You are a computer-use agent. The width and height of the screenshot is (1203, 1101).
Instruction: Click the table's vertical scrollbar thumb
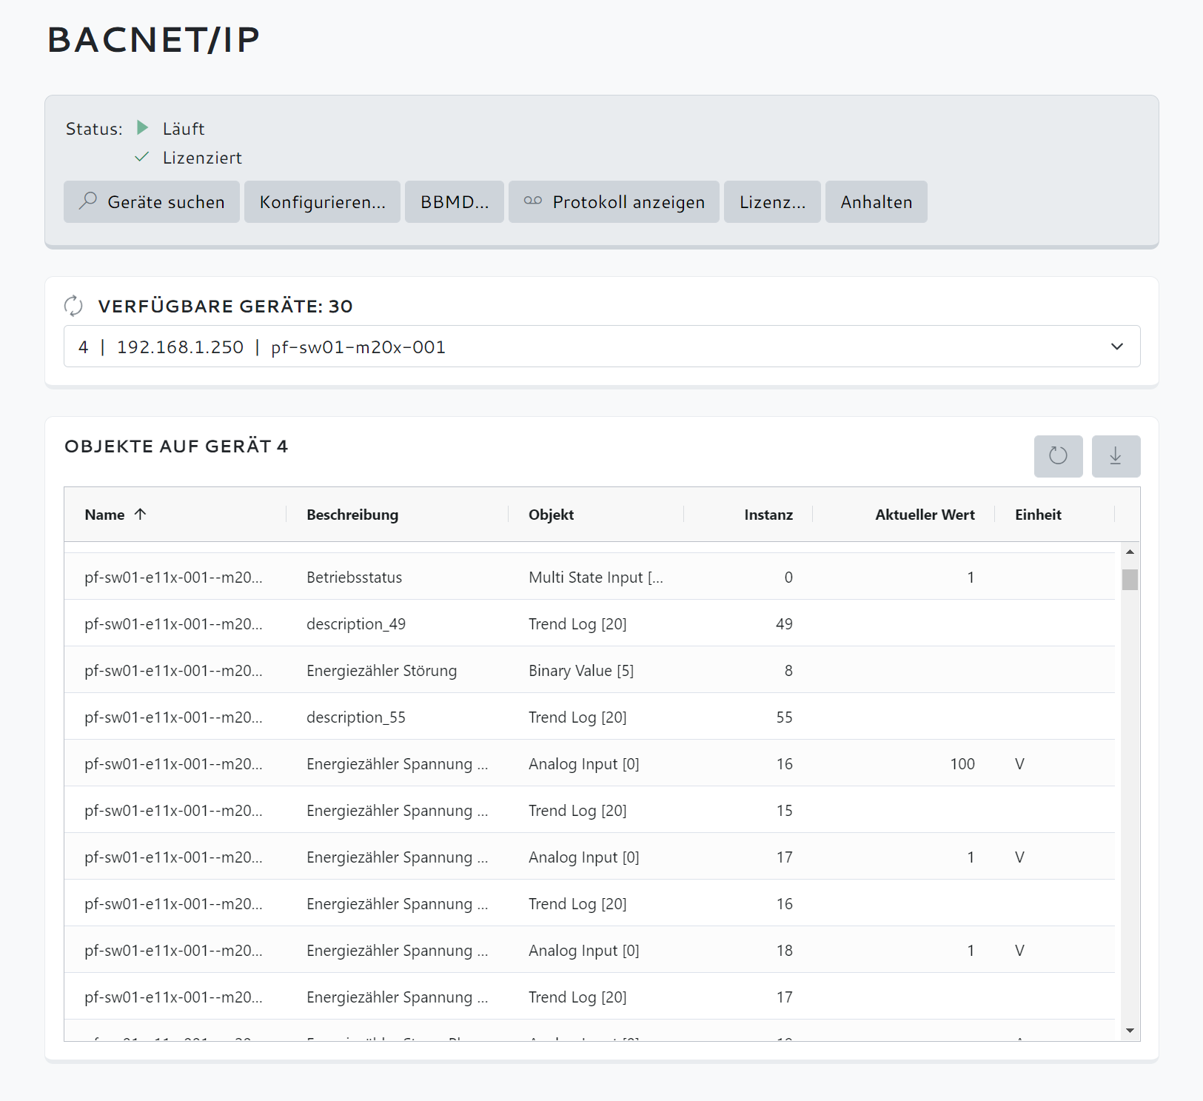[1130, 580]
